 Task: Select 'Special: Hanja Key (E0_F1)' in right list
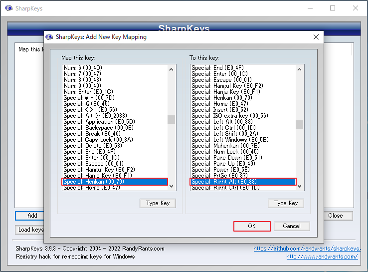[243, 92]
